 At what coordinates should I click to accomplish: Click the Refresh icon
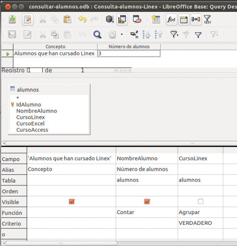pyautogui.click(x=112, y=34)
